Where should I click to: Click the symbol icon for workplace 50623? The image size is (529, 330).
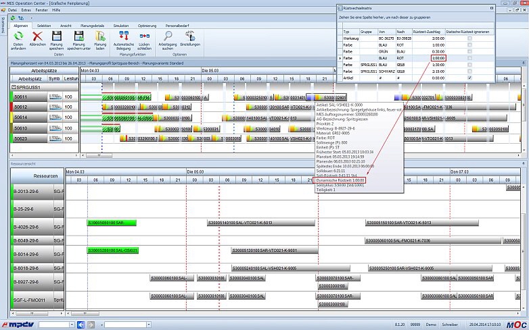55,138
